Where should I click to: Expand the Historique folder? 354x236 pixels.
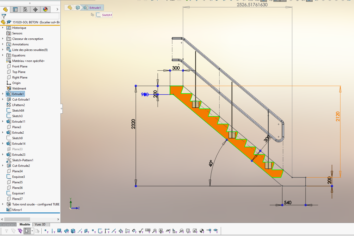click(x=3, y=28)
